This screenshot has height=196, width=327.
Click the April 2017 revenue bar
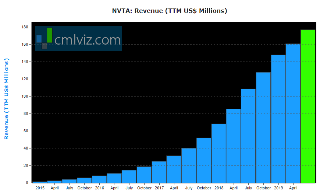click(174, 169)
